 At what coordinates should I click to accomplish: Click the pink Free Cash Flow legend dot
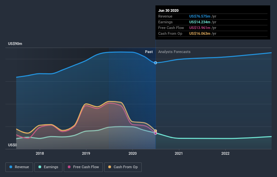(69, 167)
